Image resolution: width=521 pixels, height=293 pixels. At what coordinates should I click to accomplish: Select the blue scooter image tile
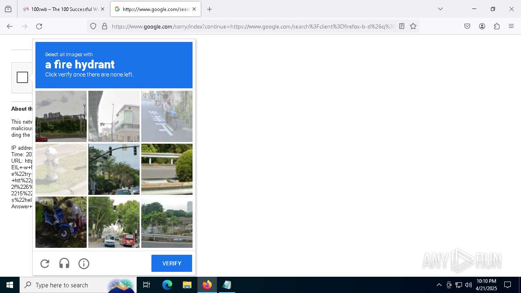61,222
